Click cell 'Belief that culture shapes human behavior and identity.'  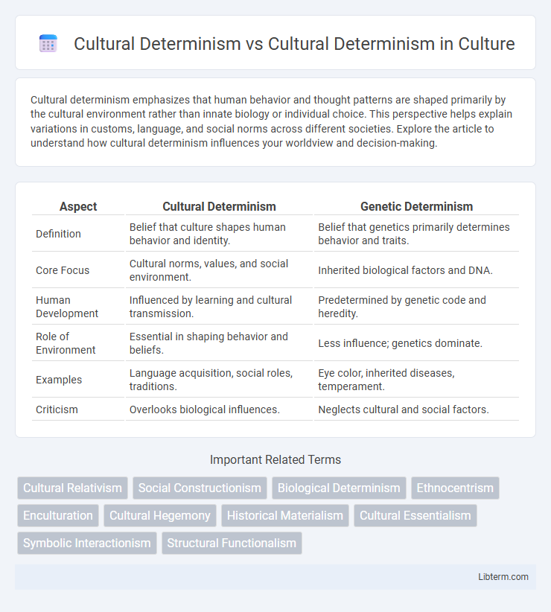220,234
